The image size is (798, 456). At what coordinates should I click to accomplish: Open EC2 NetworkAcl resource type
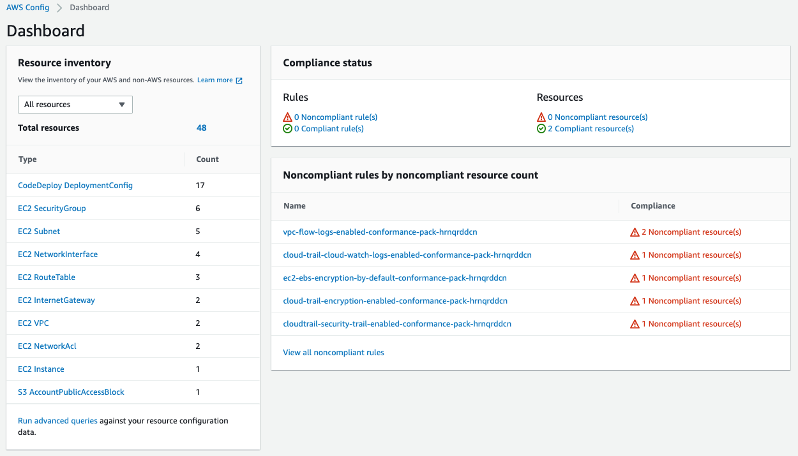47,346
